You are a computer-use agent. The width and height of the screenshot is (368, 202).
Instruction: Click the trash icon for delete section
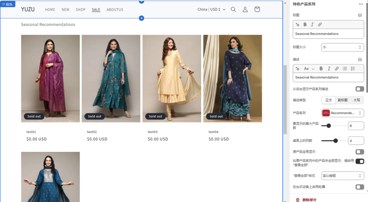click(x=298, y=200)
